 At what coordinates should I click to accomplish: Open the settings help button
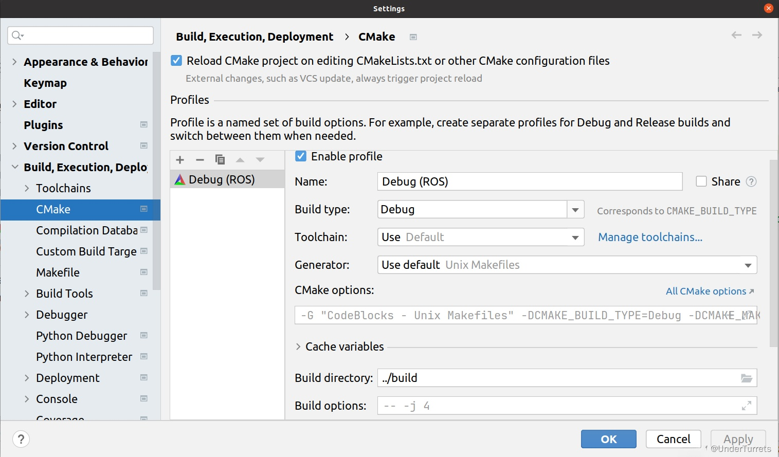(21, 439)
